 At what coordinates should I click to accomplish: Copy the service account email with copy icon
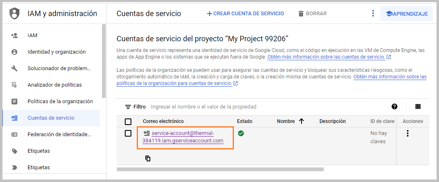pyautogui.click(x=148, y=158)
